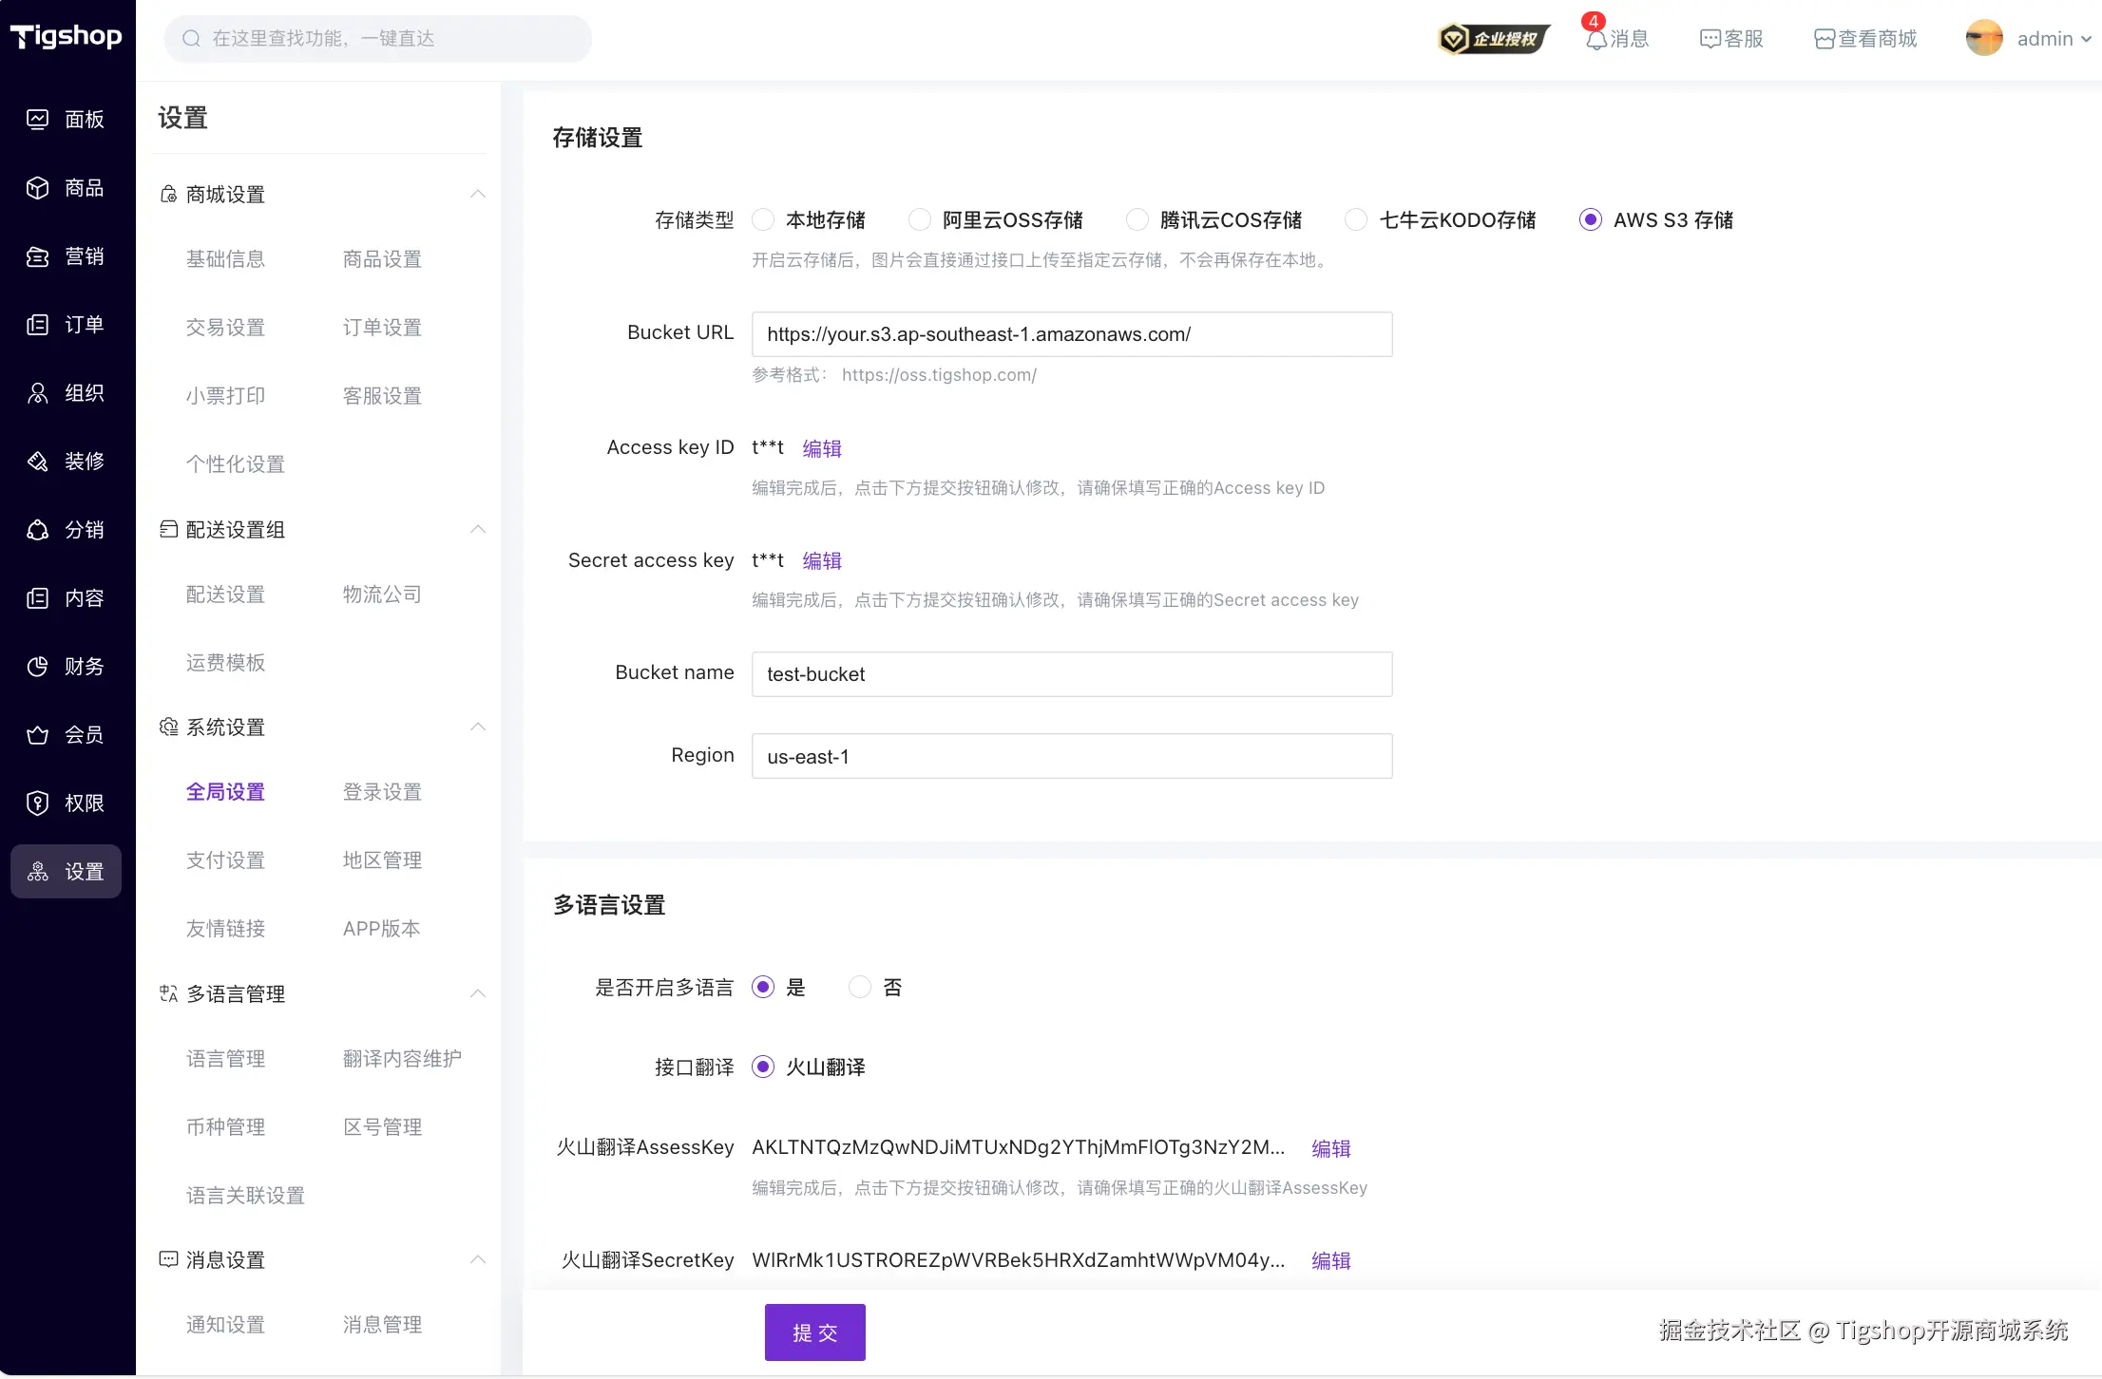Select 阿里云OSS存储 radio option

pyautogui.click(x=919, y=220)
